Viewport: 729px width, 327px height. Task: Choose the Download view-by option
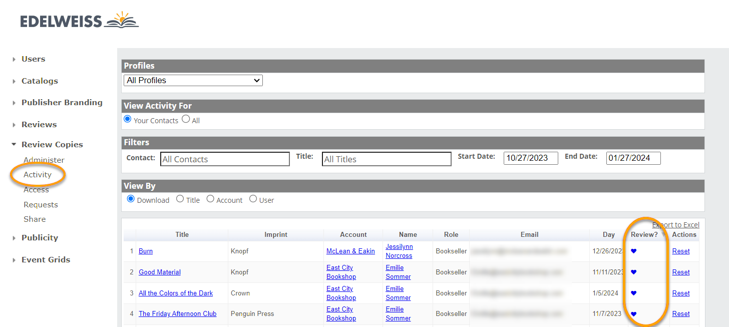[x=131, y=199]
